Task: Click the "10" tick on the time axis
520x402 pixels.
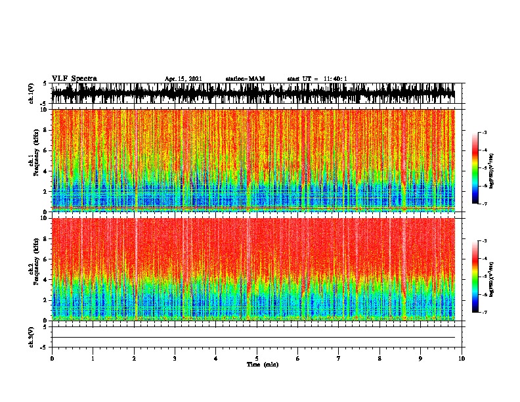Action: pos(462,359)
